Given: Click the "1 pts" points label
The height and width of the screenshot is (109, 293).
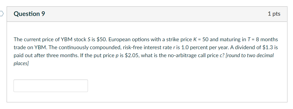Looking at the screenshot, I should point(274,14).
